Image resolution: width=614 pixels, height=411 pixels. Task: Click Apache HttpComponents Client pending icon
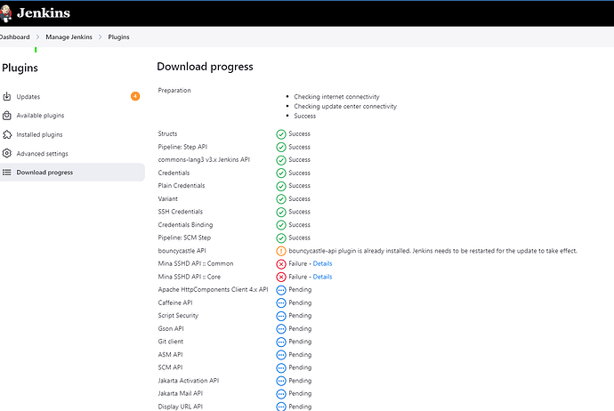click(x=281, y=290)
